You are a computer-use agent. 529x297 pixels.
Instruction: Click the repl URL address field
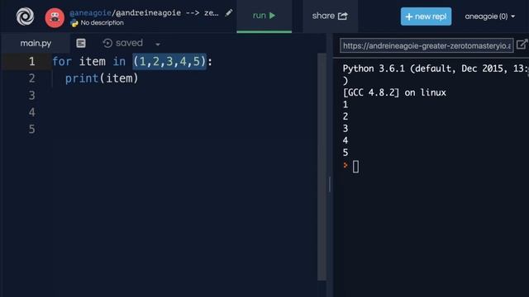427,45
